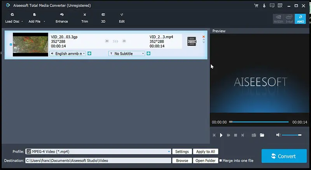Add subtitle with plus icon
311x170 pixels.
(149, 53)
